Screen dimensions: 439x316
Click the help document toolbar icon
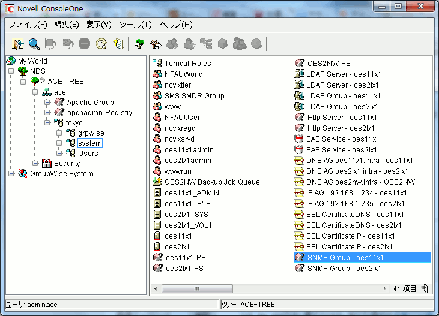coord(118,44)
